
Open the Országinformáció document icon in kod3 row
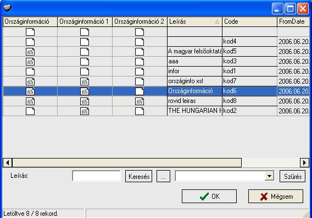(30, 62)
